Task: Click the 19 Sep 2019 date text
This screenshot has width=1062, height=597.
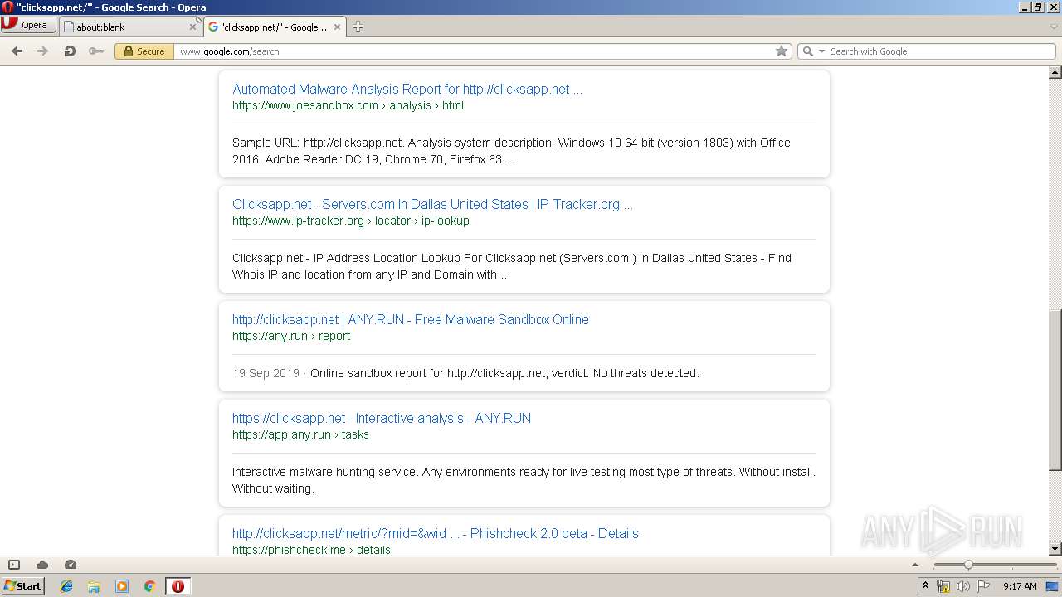Action: (265, 373)
